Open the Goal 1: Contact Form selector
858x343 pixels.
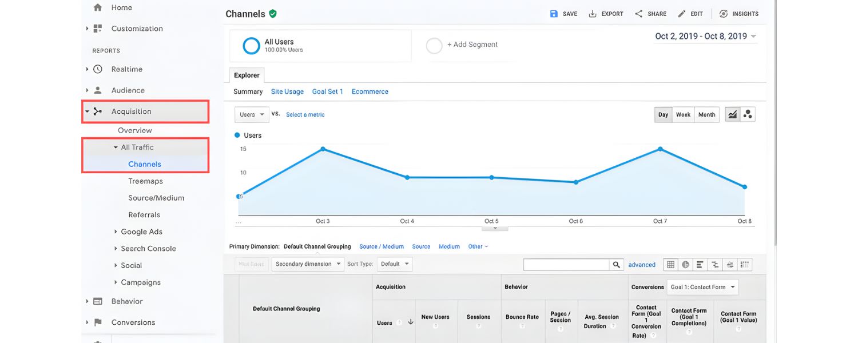coord(702,286)
